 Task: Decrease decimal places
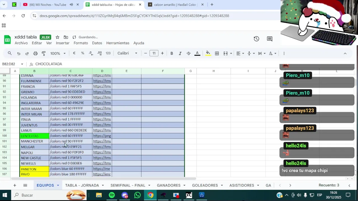91,53
